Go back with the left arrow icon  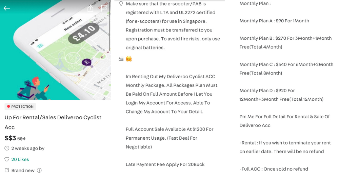[x=7, y=8]
